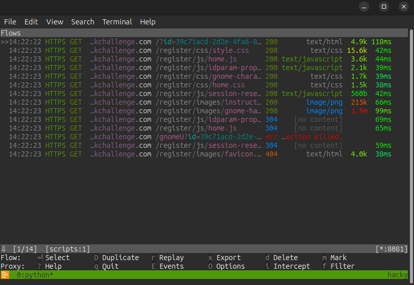
Task: Open the Search menu
Action: pyautogui.click(x=82, y=22)
